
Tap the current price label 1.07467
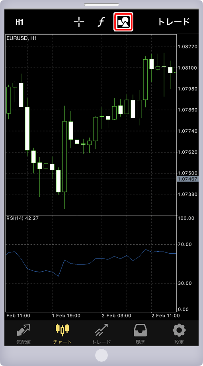[x=187, y=179]
